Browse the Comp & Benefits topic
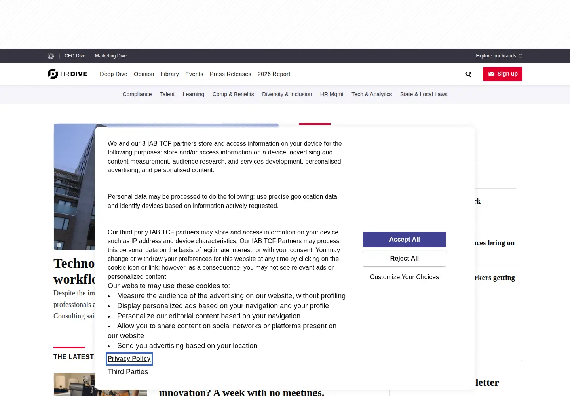This screenshot has height=396, width=570. pyautogui.click(x=233, y=94)
